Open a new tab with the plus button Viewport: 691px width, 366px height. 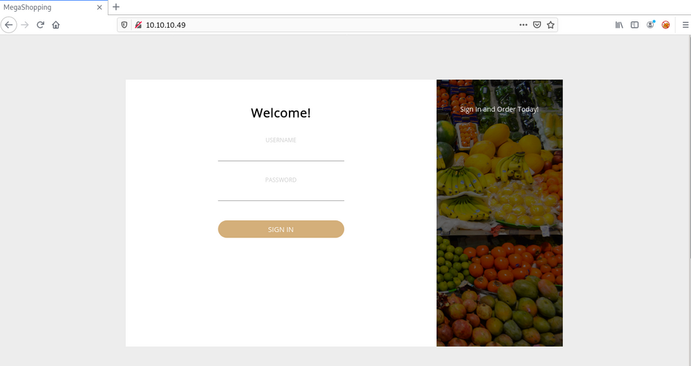(x=116, y=7)
